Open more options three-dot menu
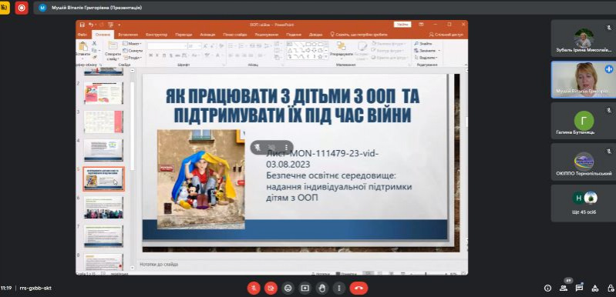The image size is (616, 297). pyautogui.click(x=339, y=289)
